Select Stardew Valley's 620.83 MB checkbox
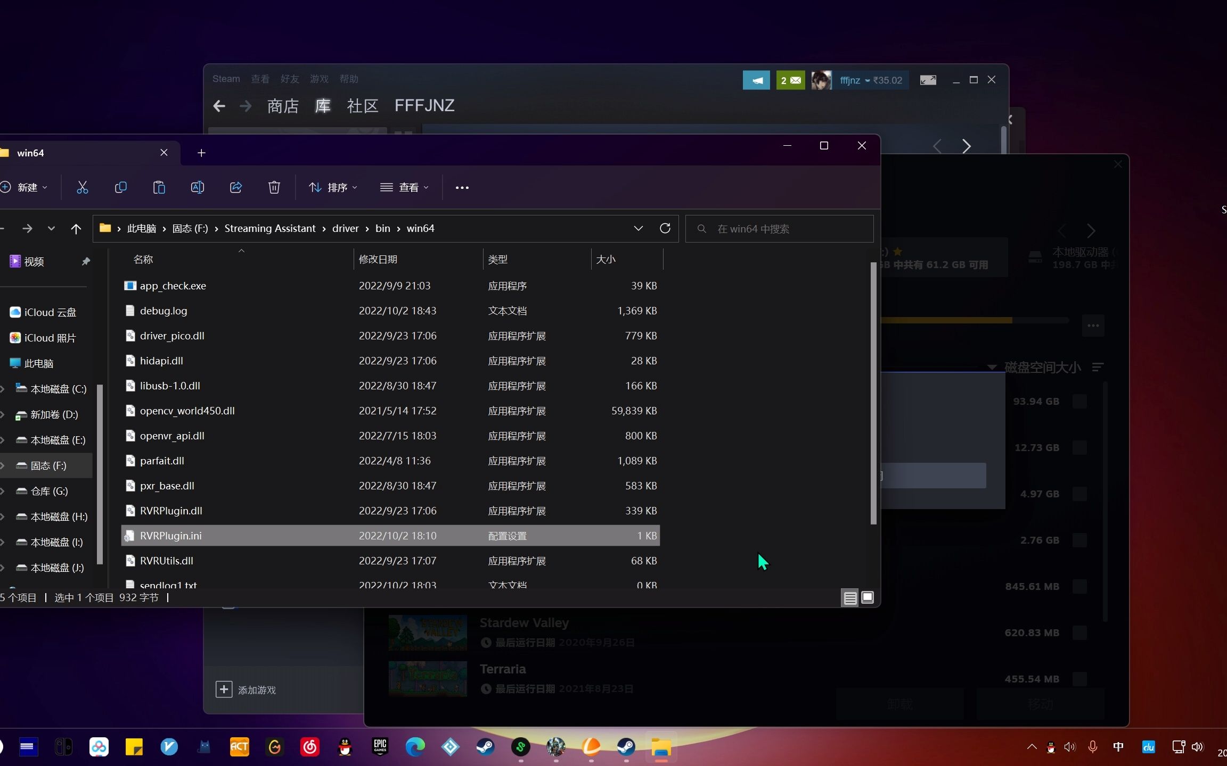 [1079, 632]
